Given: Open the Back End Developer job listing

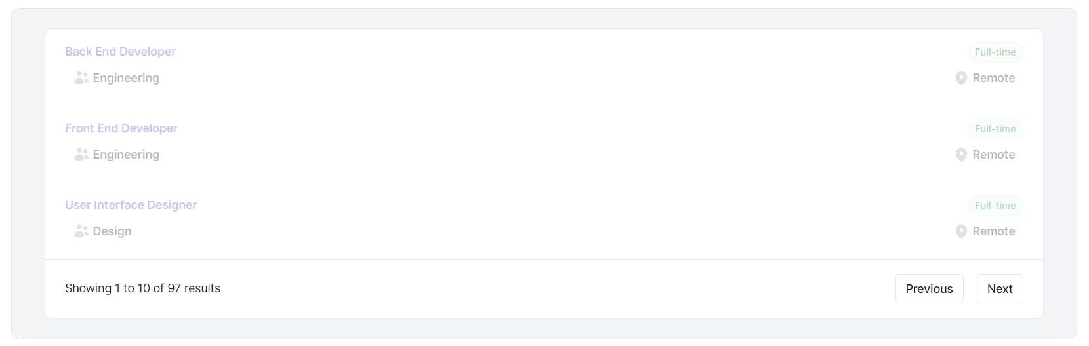Looking at the screenshot, I should pos(120,52).
